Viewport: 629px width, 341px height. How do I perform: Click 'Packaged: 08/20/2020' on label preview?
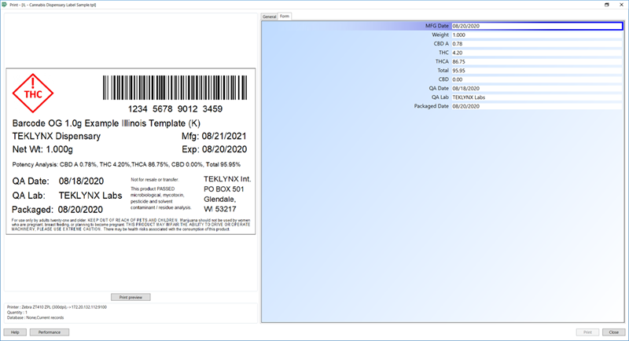click(57, 210)
